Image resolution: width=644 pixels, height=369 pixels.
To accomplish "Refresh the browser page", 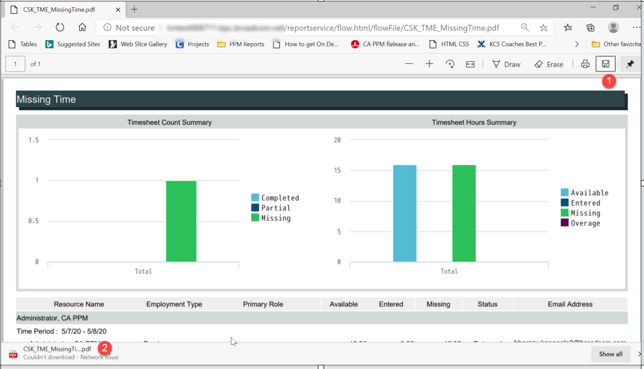I will pyautogui.click(x=59, y=28).
